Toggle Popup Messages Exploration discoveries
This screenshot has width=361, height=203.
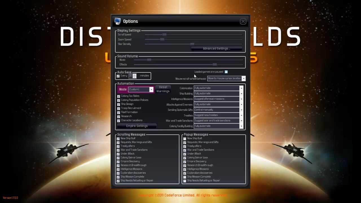[185, 173]
